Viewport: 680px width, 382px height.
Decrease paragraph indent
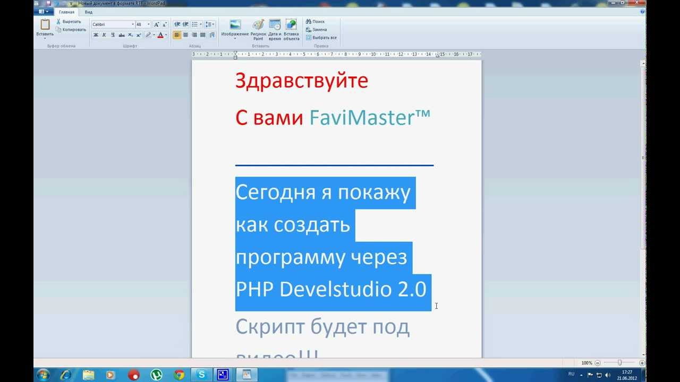pyautogui.click(x=177, y=24)
